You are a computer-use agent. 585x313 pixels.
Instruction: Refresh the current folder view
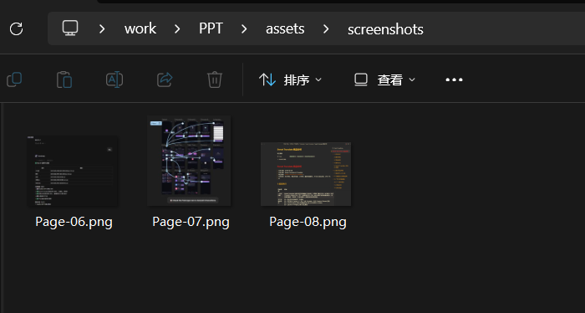pyautogui.click(x=17, y=28)
